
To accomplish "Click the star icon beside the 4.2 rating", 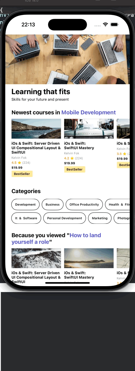I will [x=72, y=158].
